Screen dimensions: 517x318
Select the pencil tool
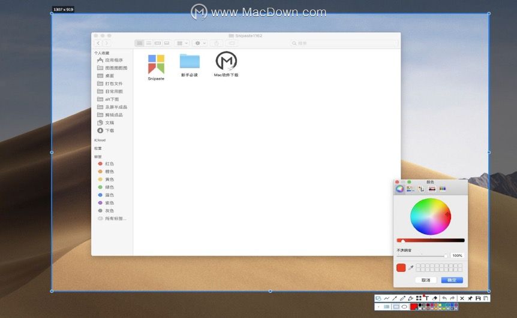pos(402,298)
